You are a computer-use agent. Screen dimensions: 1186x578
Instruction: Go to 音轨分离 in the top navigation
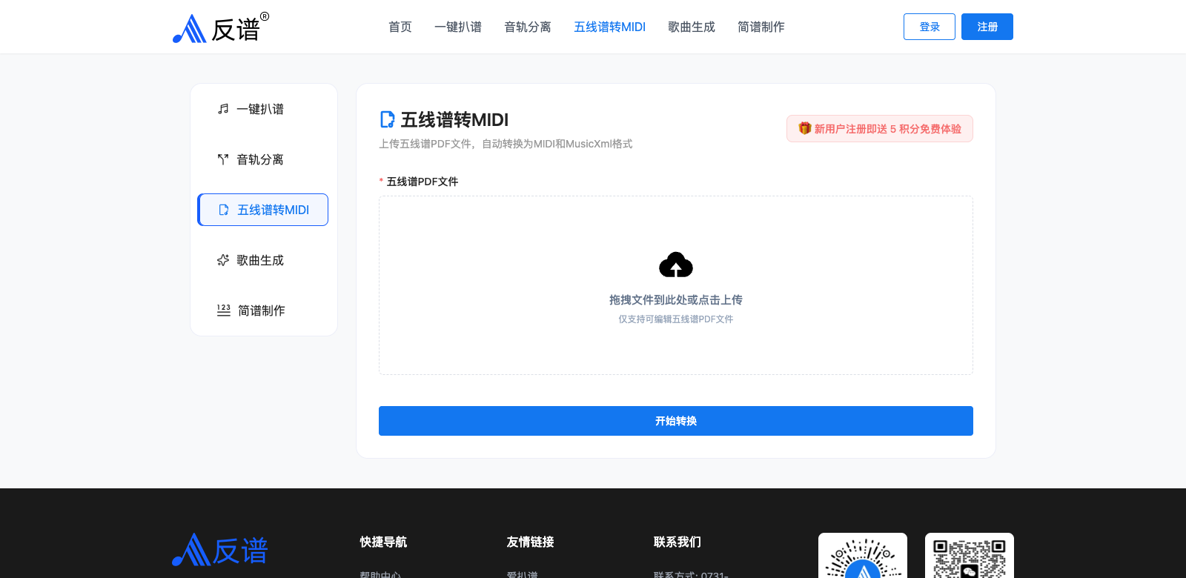coord(528,27)
